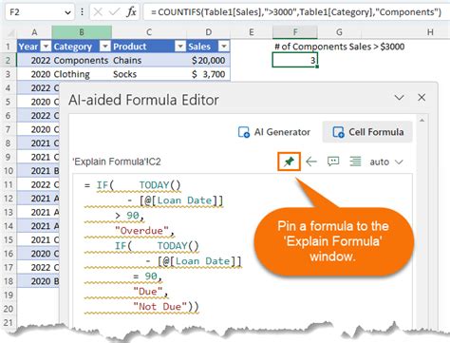The width and height of the screenshot is (450, 343).
Task: Click the 'Explain Formula'!C2 reference label
Action: [x=117, y=162]
